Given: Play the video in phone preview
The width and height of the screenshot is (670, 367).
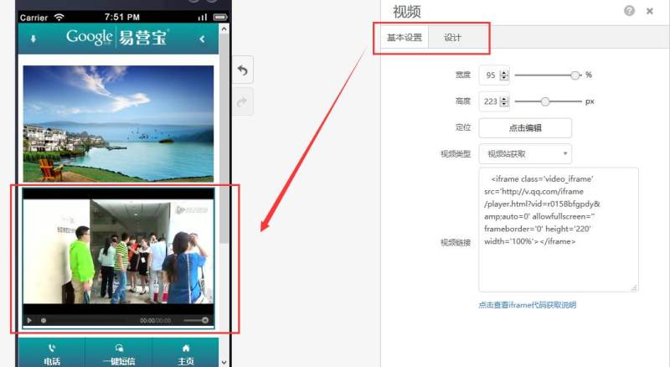Looking at the screenshot, I should click(x=29, y=320).
